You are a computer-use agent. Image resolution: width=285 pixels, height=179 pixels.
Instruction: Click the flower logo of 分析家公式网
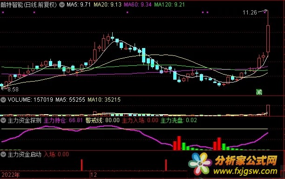[x=200, y=163]
